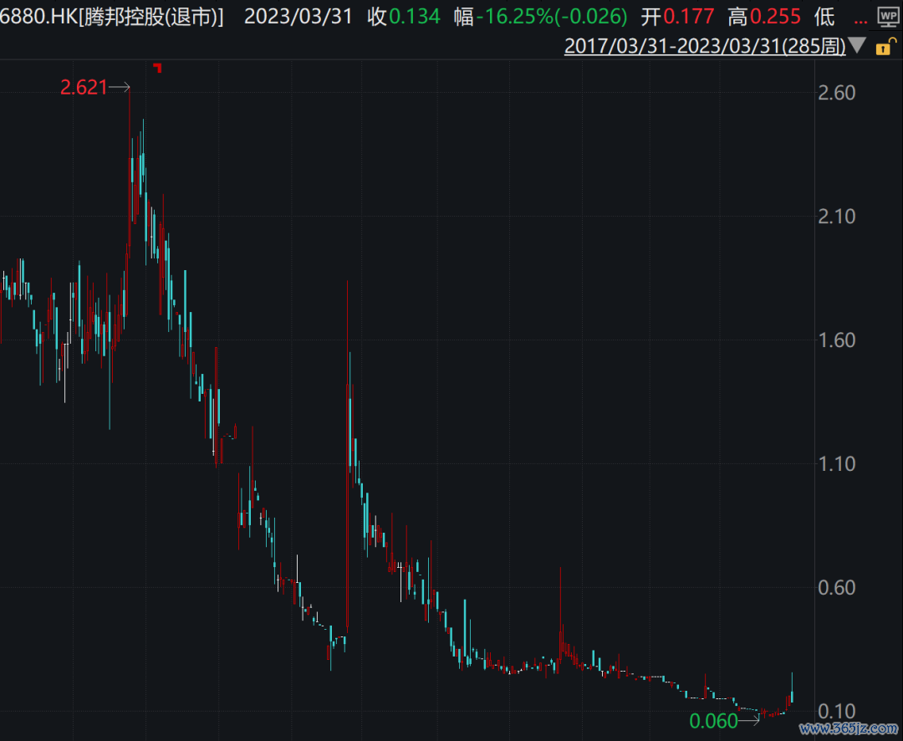Click the 2.621 high price label

[x=84, y=87]
